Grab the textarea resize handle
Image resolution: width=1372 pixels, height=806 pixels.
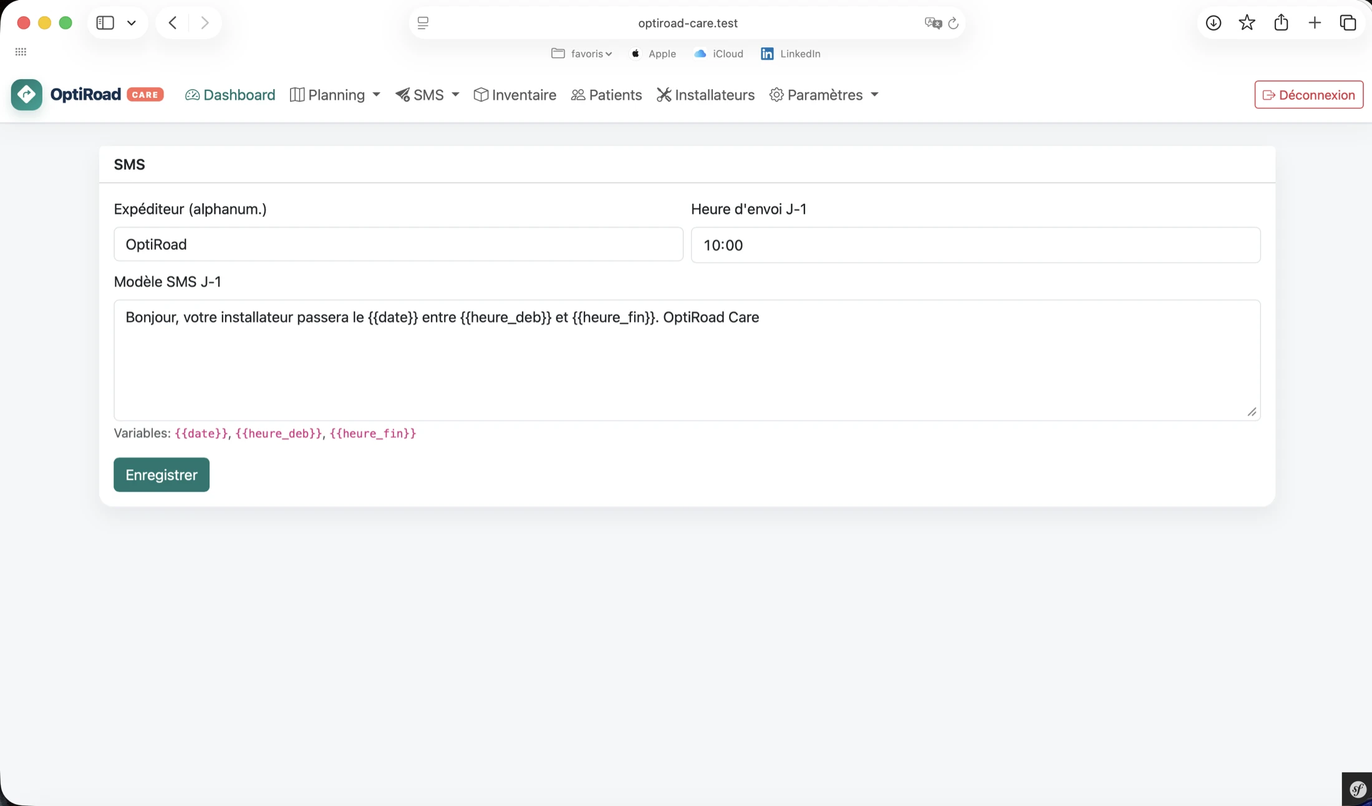pyautogui.click(x=1252, y=412)
